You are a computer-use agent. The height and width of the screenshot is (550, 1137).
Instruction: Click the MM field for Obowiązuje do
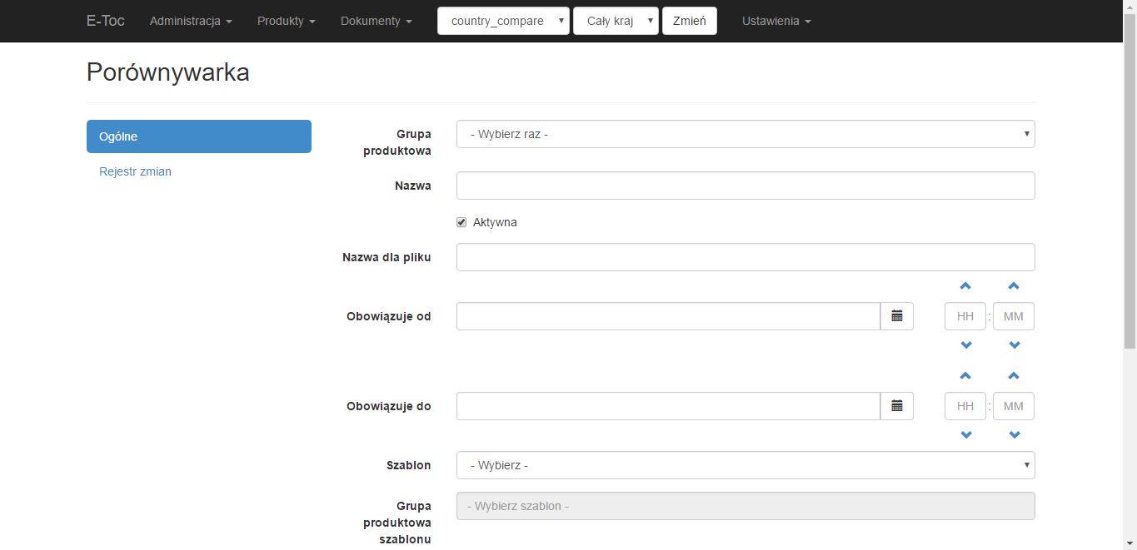tap(1014, 406)
